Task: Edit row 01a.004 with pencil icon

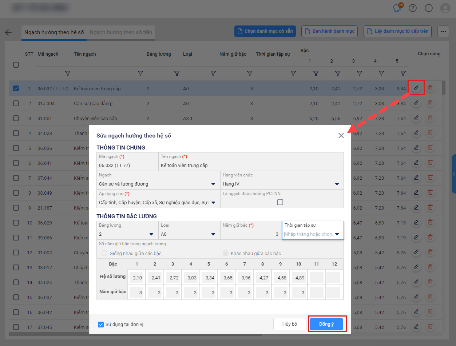Action: coord(416,103)
